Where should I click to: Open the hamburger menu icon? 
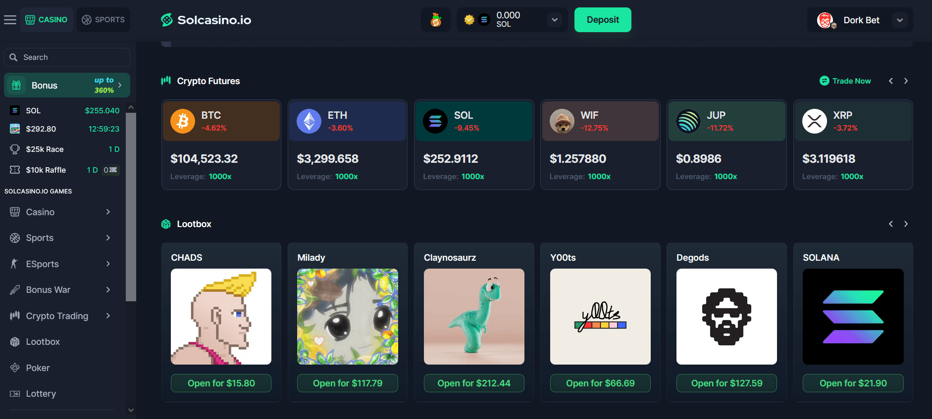click(10, 20)
